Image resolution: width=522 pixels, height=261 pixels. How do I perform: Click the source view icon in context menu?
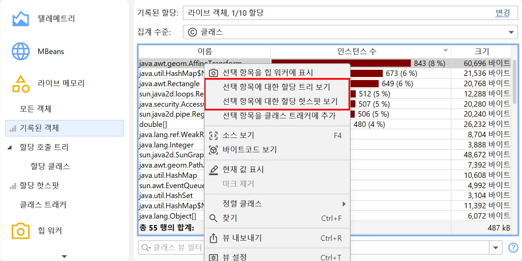[213, 135]
